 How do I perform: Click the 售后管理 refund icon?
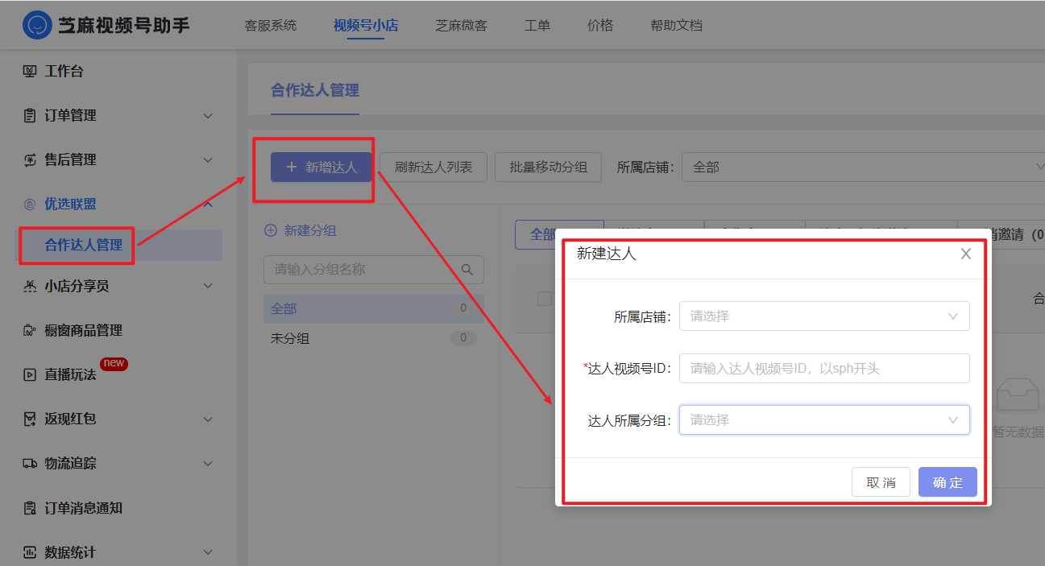[30, 160]
